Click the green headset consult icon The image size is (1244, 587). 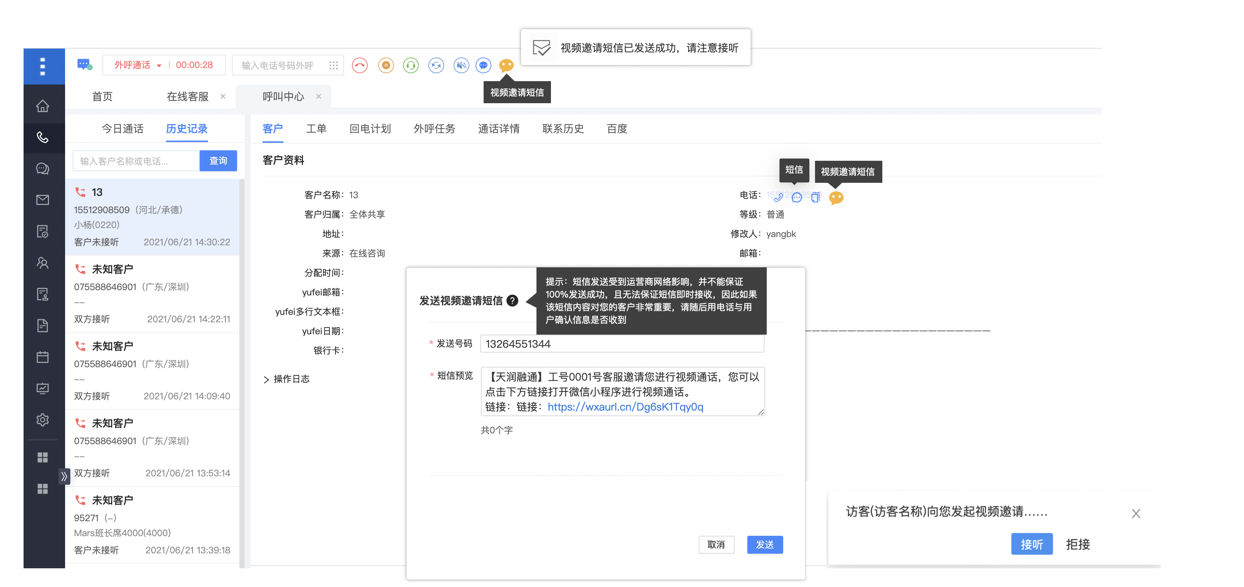(x=410, y=65)
